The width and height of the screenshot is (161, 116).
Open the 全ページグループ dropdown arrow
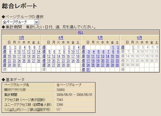tap(37, 22)
